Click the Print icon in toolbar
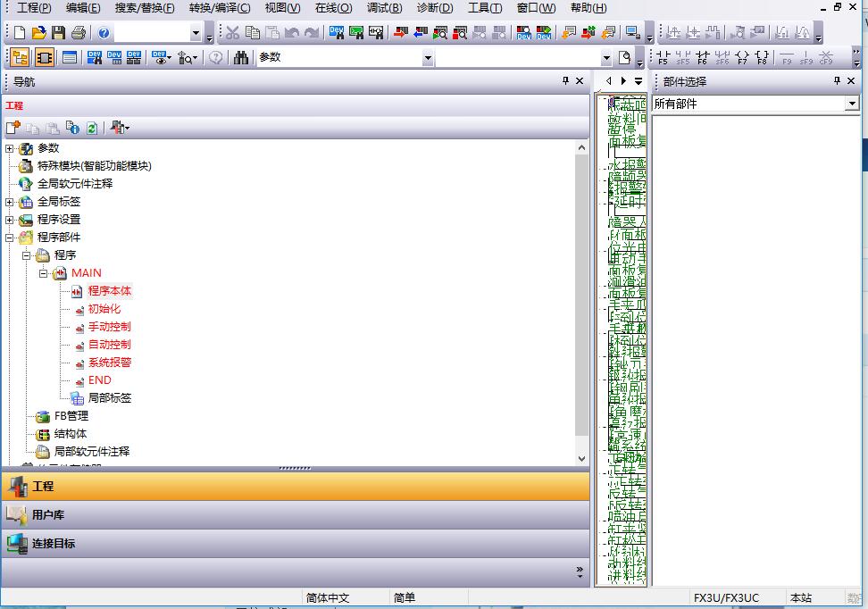 [x=78, y=33]
